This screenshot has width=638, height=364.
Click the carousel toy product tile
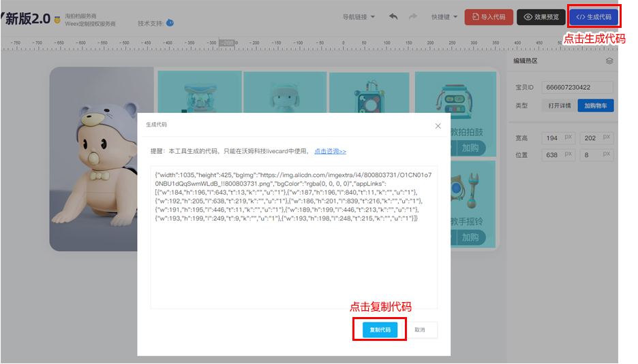coord(200,92)
